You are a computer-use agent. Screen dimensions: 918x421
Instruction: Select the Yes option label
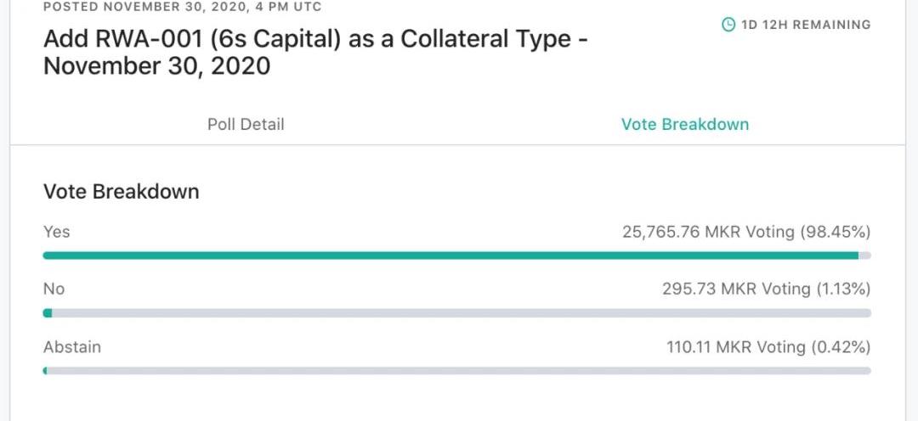coord(56,232)
